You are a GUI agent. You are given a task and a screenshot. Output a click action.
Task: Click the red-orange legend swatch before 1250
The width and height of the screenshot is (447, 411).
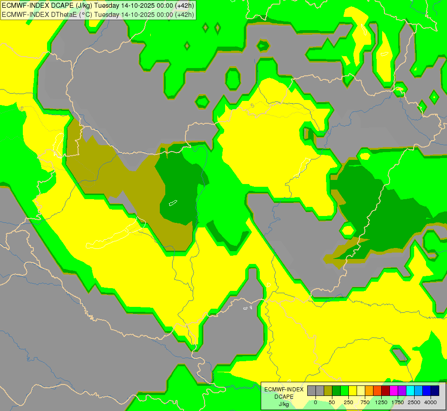point(378,390)
